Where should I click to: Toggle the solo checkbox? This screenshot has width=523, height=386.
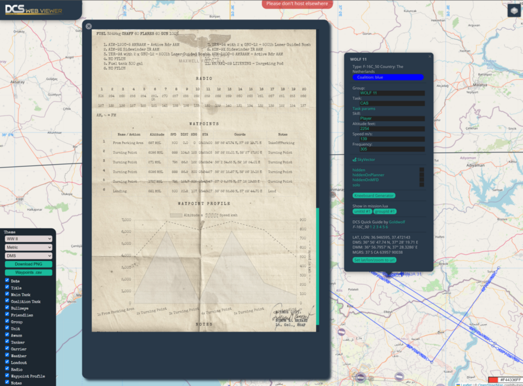pos(422,184)
